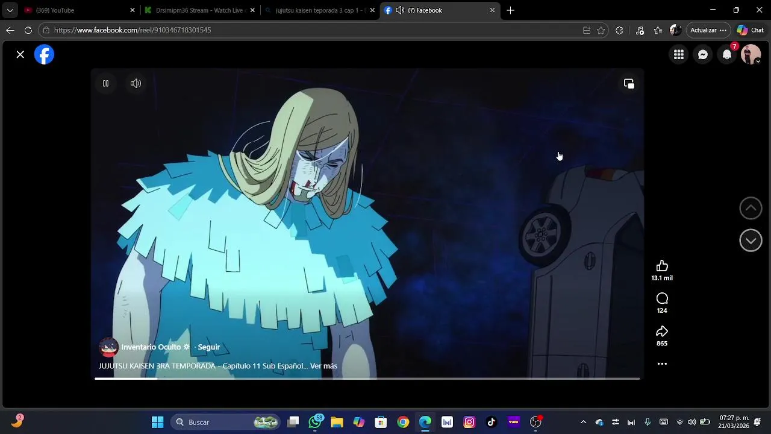The image size is (771, 434).
Task: Open browser extensions
Action: tap(619, 30)
